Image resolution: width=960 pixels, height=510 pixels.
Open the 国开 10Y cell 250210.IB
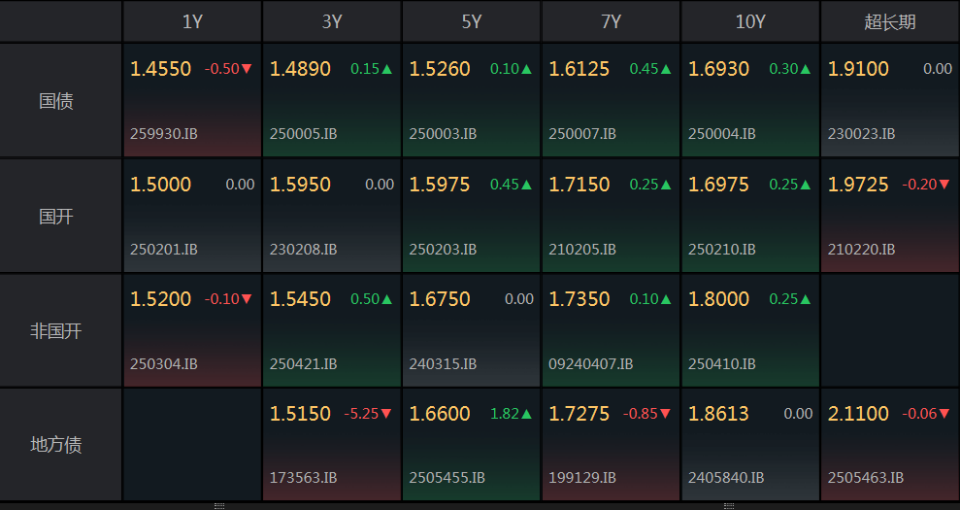click(x=721, y=250)
